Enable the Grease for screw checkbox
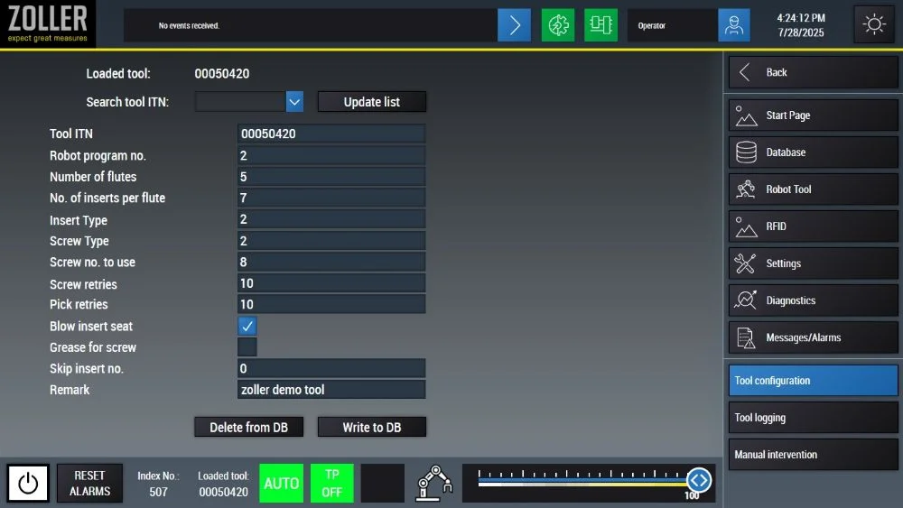903x508 pixels. coord(247,347)
